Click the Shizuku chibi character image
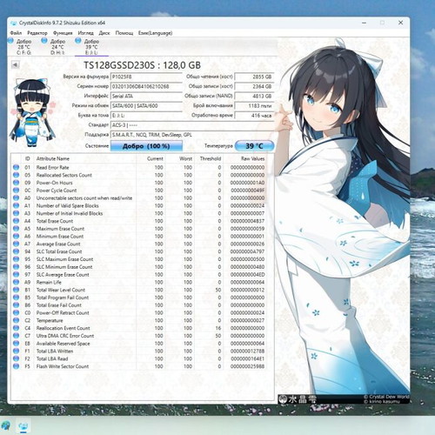Screen dimensions: 435x435 [x=32, y=112]
